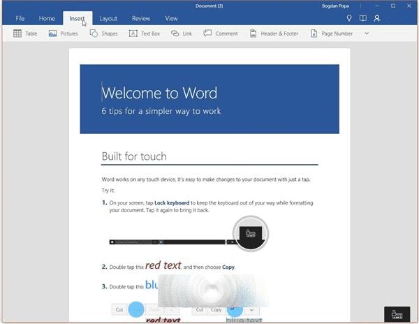This screenshot has width=419, height=324.
Task: Open the File menu
Action: click(20, 18)
